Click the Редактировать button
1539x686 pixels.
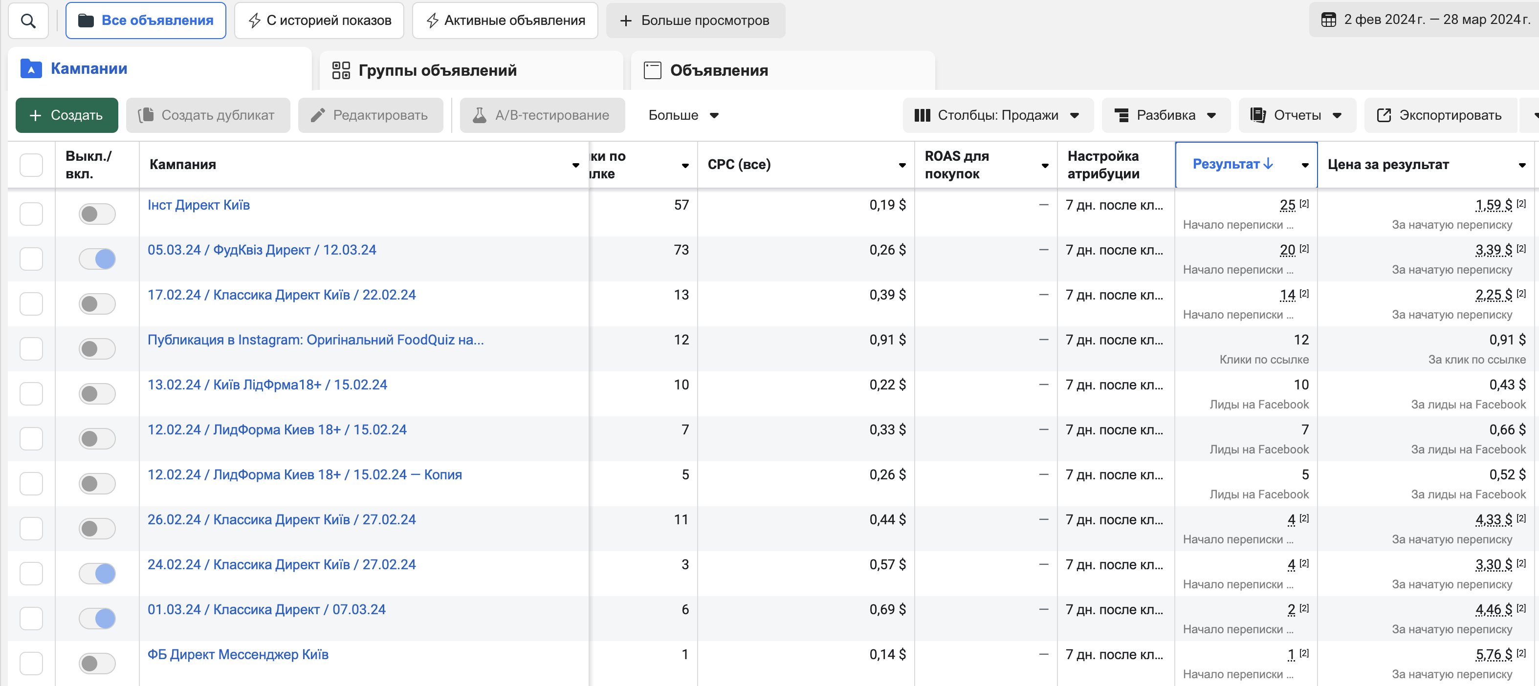[x=371, y=115]
